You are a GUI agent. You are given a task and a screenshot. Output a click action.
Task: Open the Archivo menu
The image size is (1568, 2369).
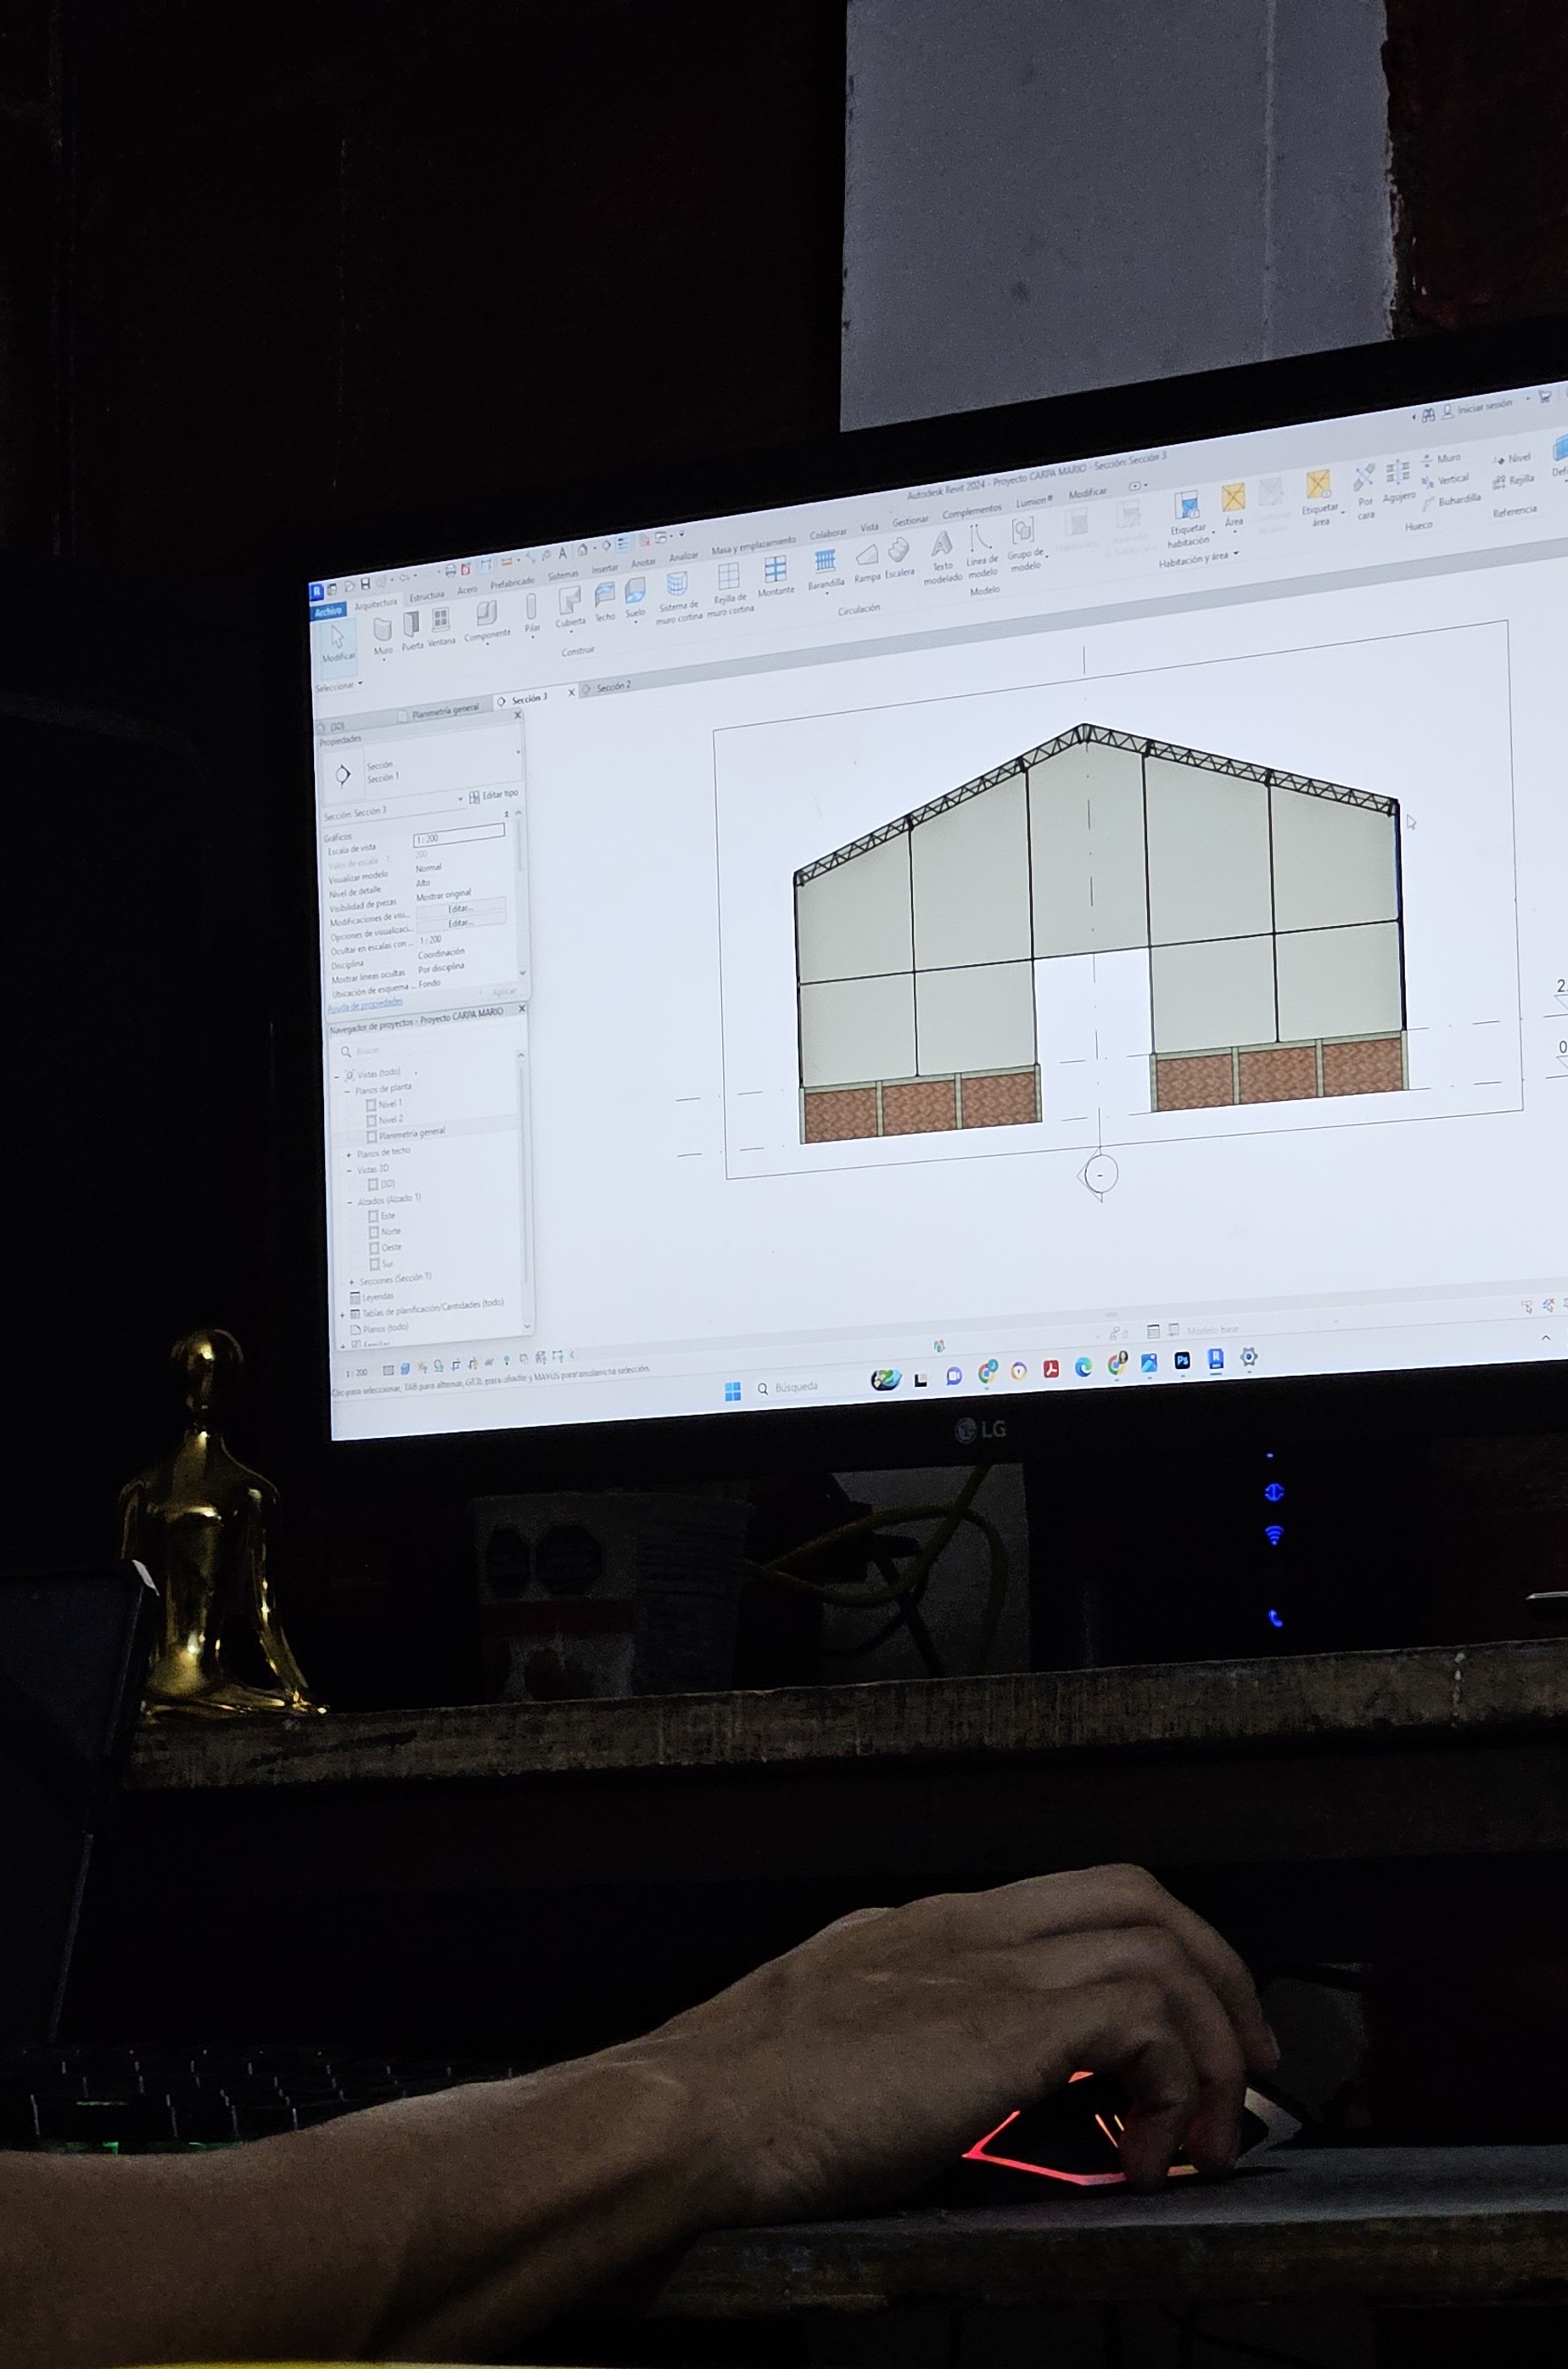(328, 611)
